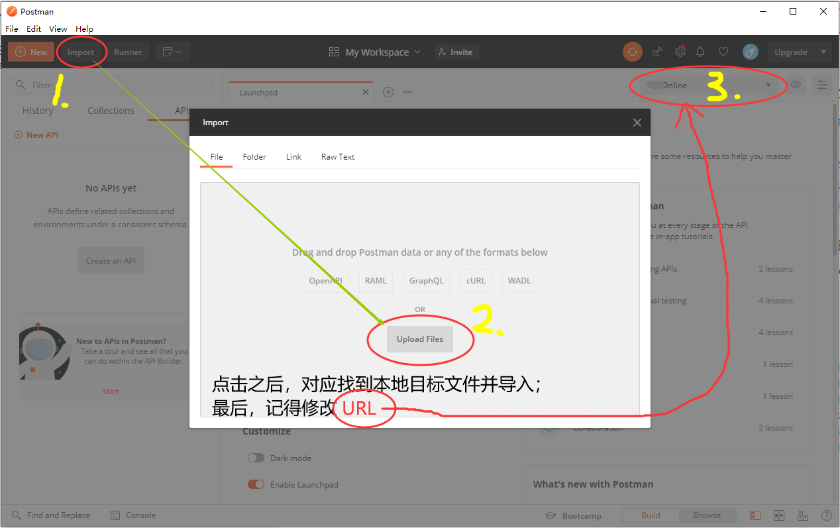Click the notifications bell icon
Screen dimensions: 840x528
(700, 52)
